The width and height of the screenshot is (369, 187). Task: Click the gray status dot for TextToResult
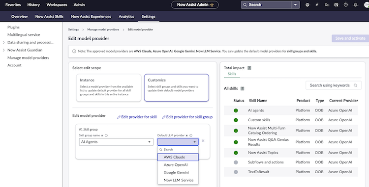pyautogui.click(x=236, y=172)
